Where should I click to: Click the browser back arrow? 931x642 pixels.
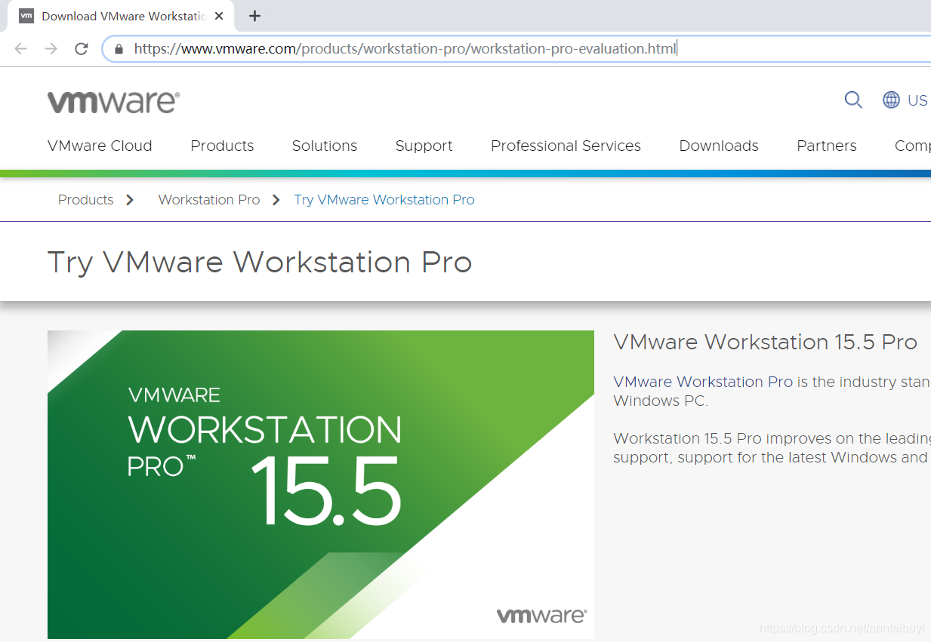(x=20, y=49)
